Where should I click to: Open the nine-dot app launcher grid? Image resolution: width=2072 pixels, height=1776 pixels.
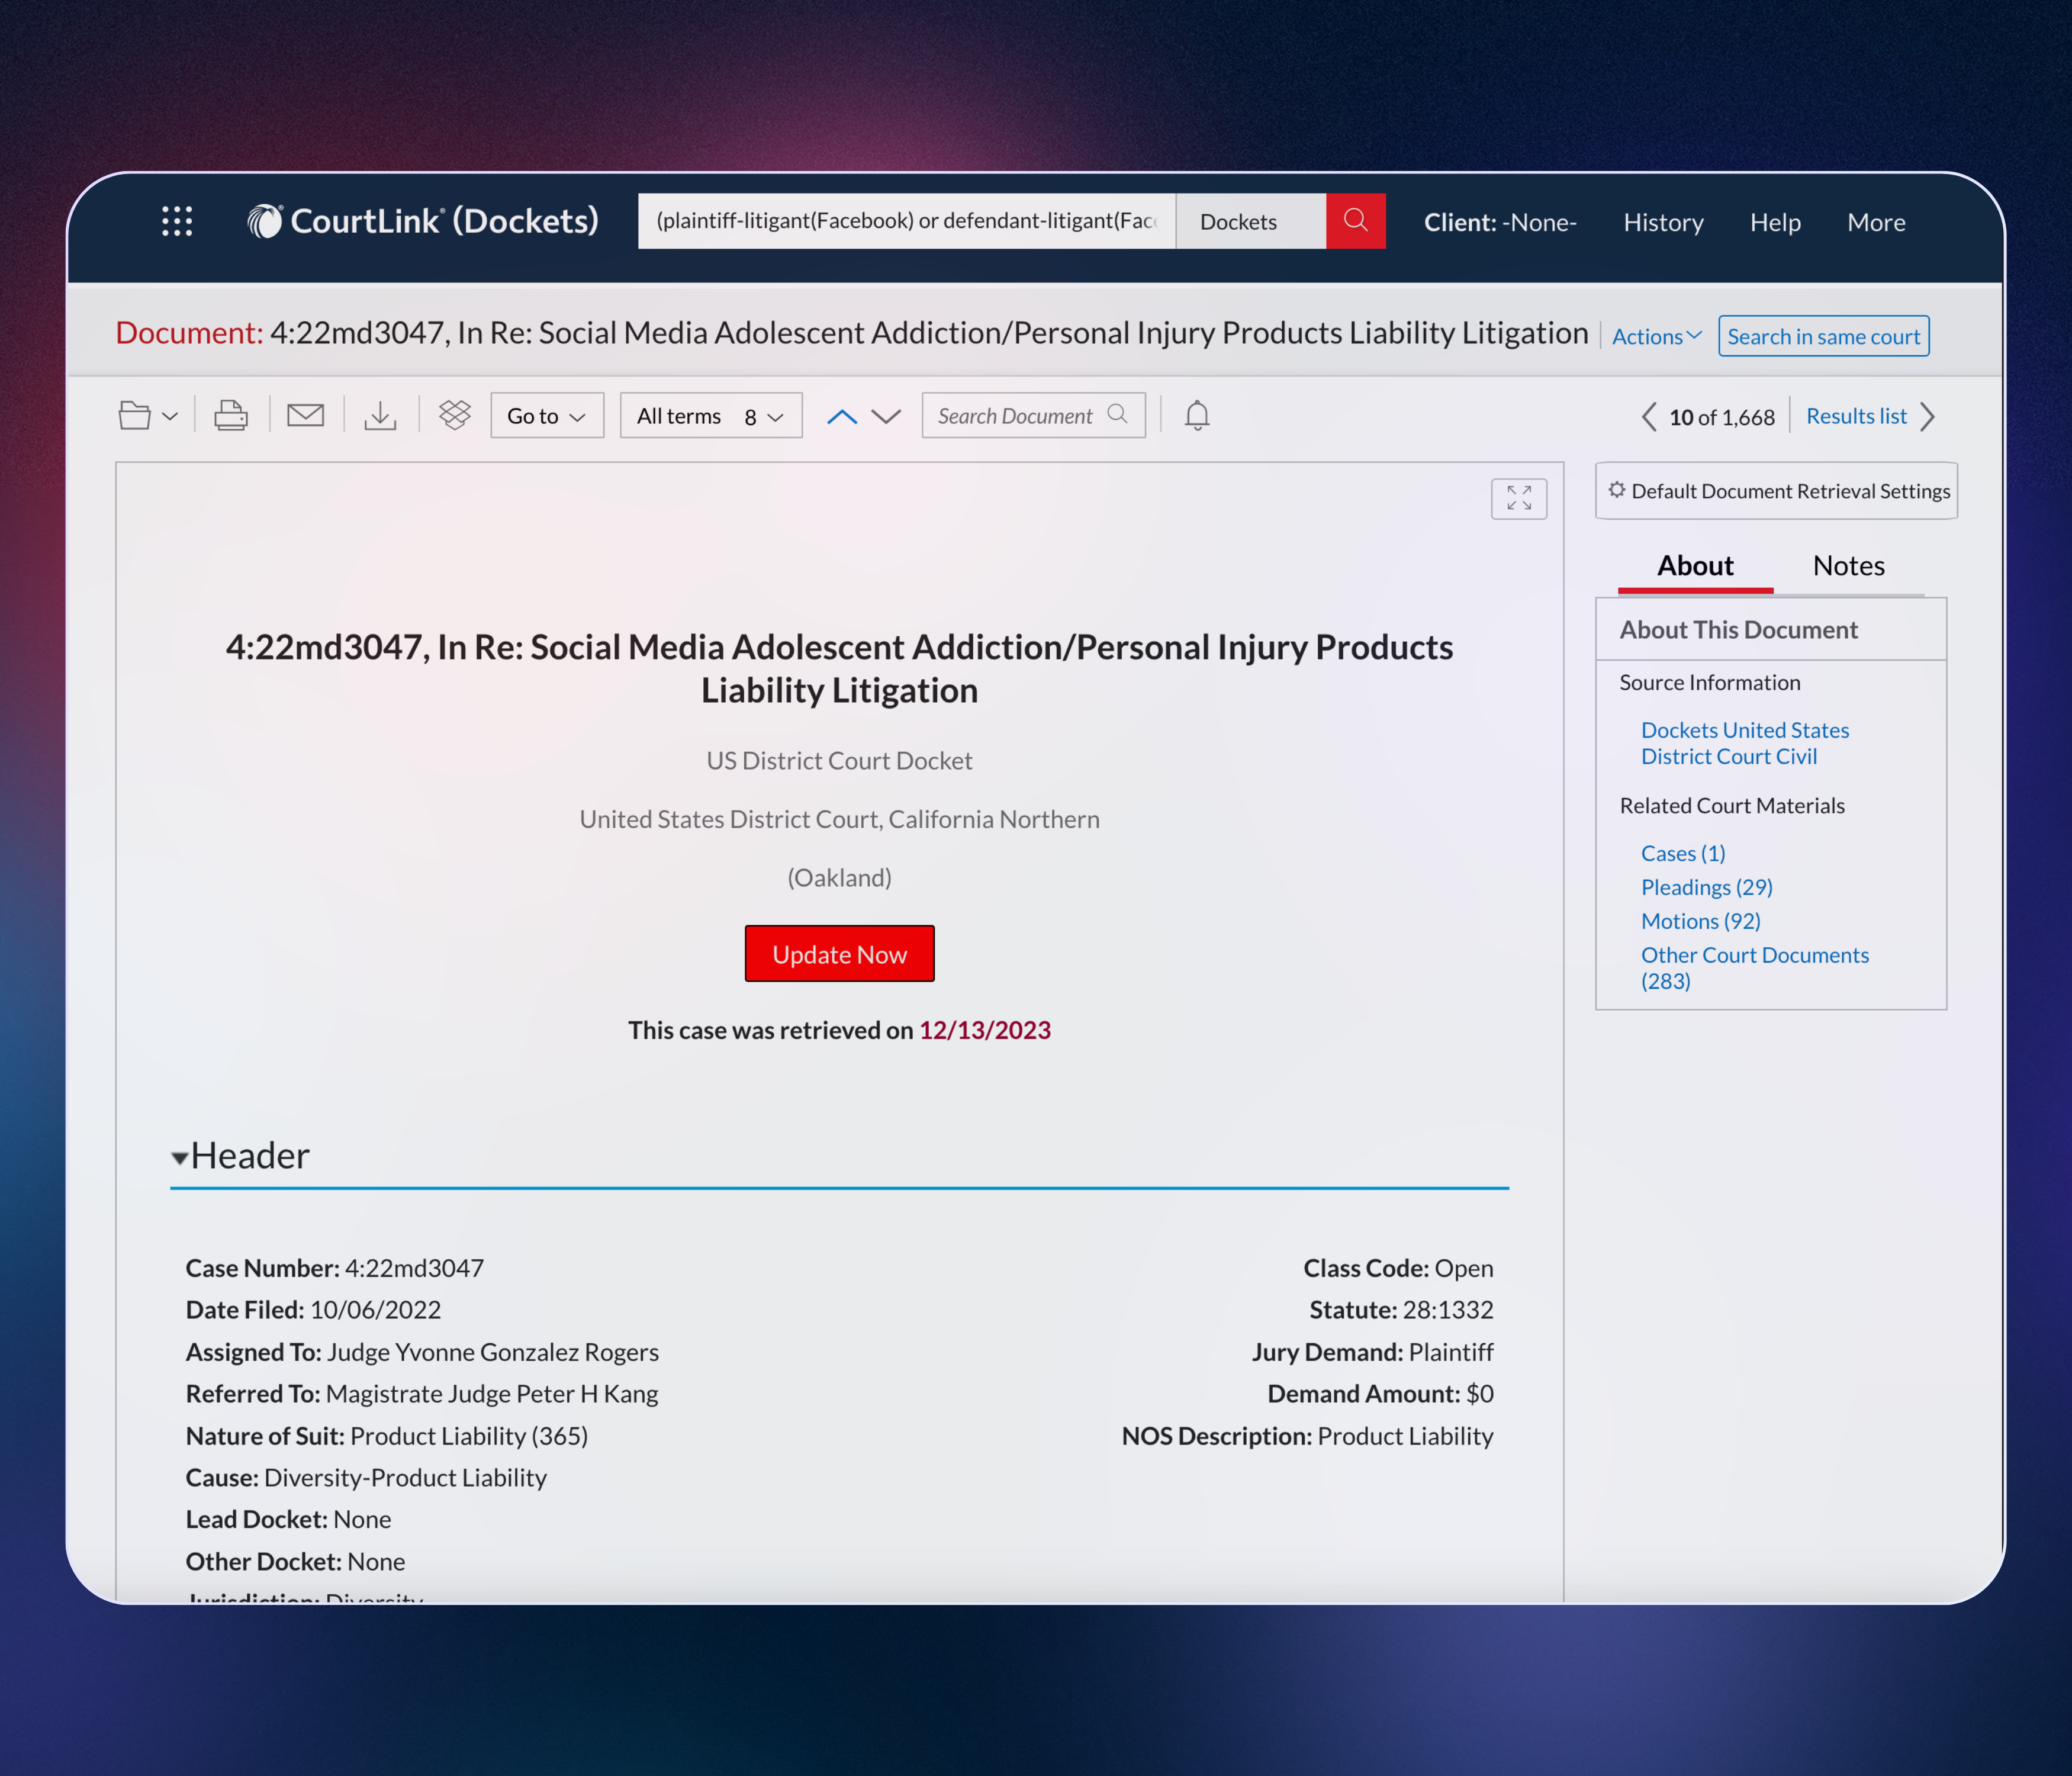coord(177,221)
